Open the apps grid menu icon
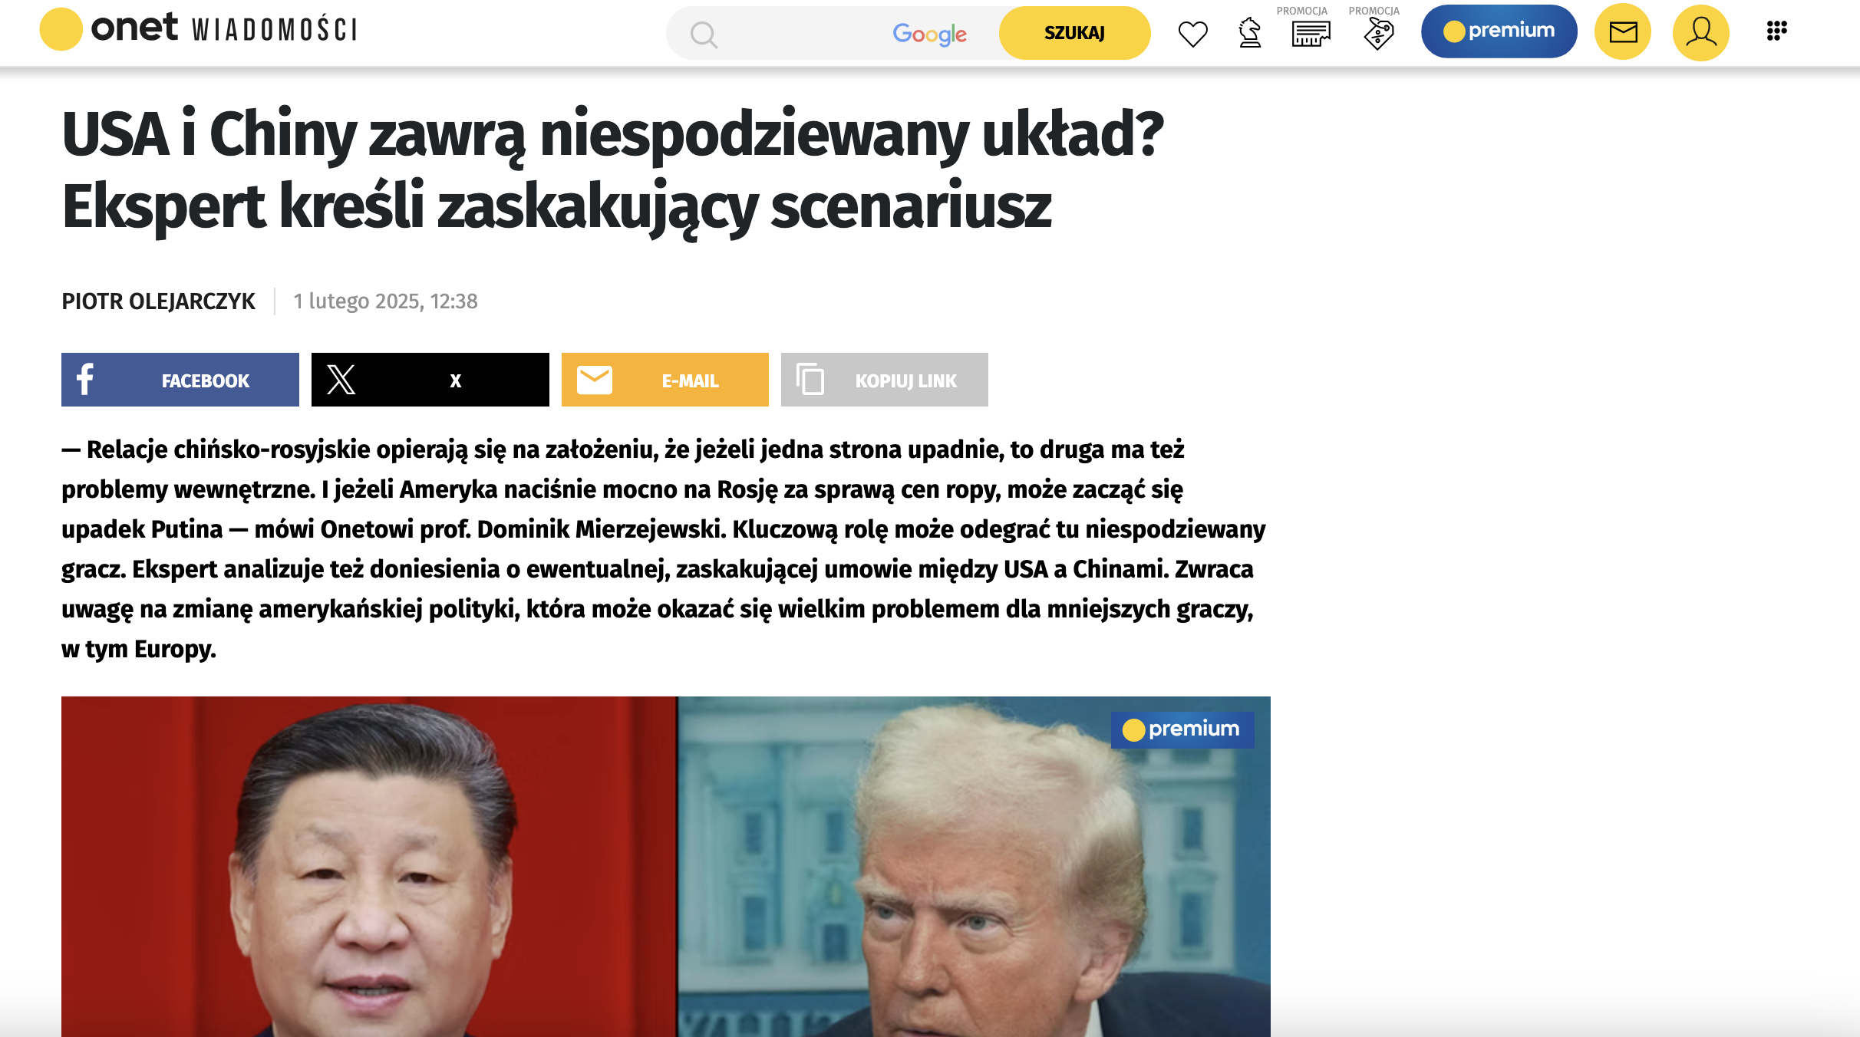The image size is (1860, 1037). click(x=1776, y=31)
